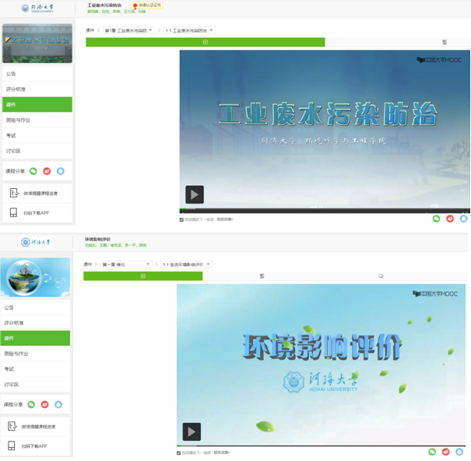Open 评分标准 in Hohai course sidebar
471x461 pixels.
pos(35,323)
